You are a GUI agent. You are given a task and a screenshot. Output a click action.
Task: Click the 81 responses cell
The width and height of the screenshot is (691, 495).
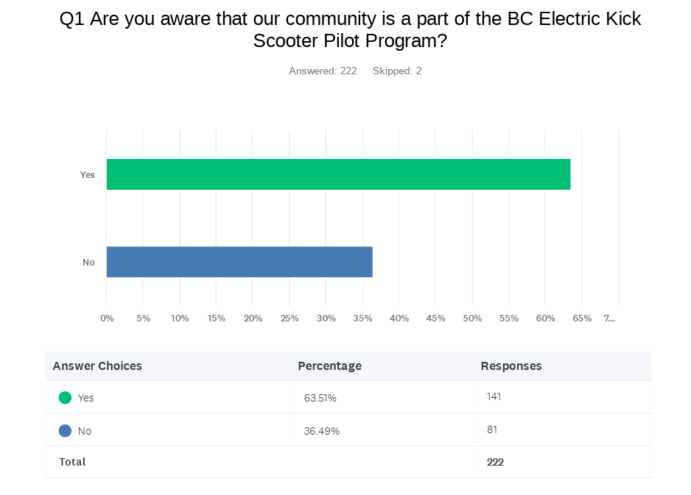492,430
